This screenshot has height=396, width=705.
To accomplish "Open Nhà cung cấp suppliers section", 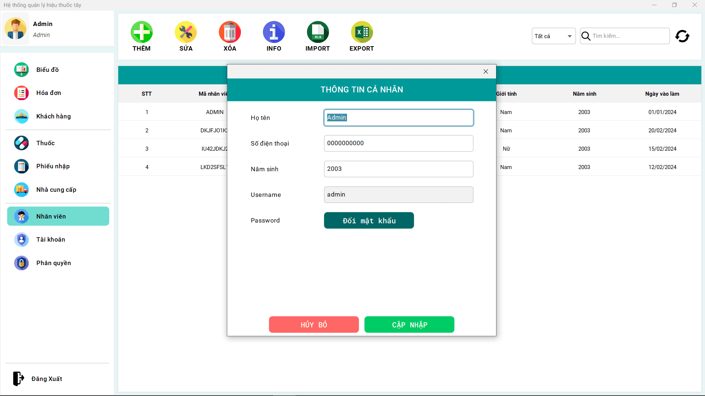I will [x=56, y=190].
